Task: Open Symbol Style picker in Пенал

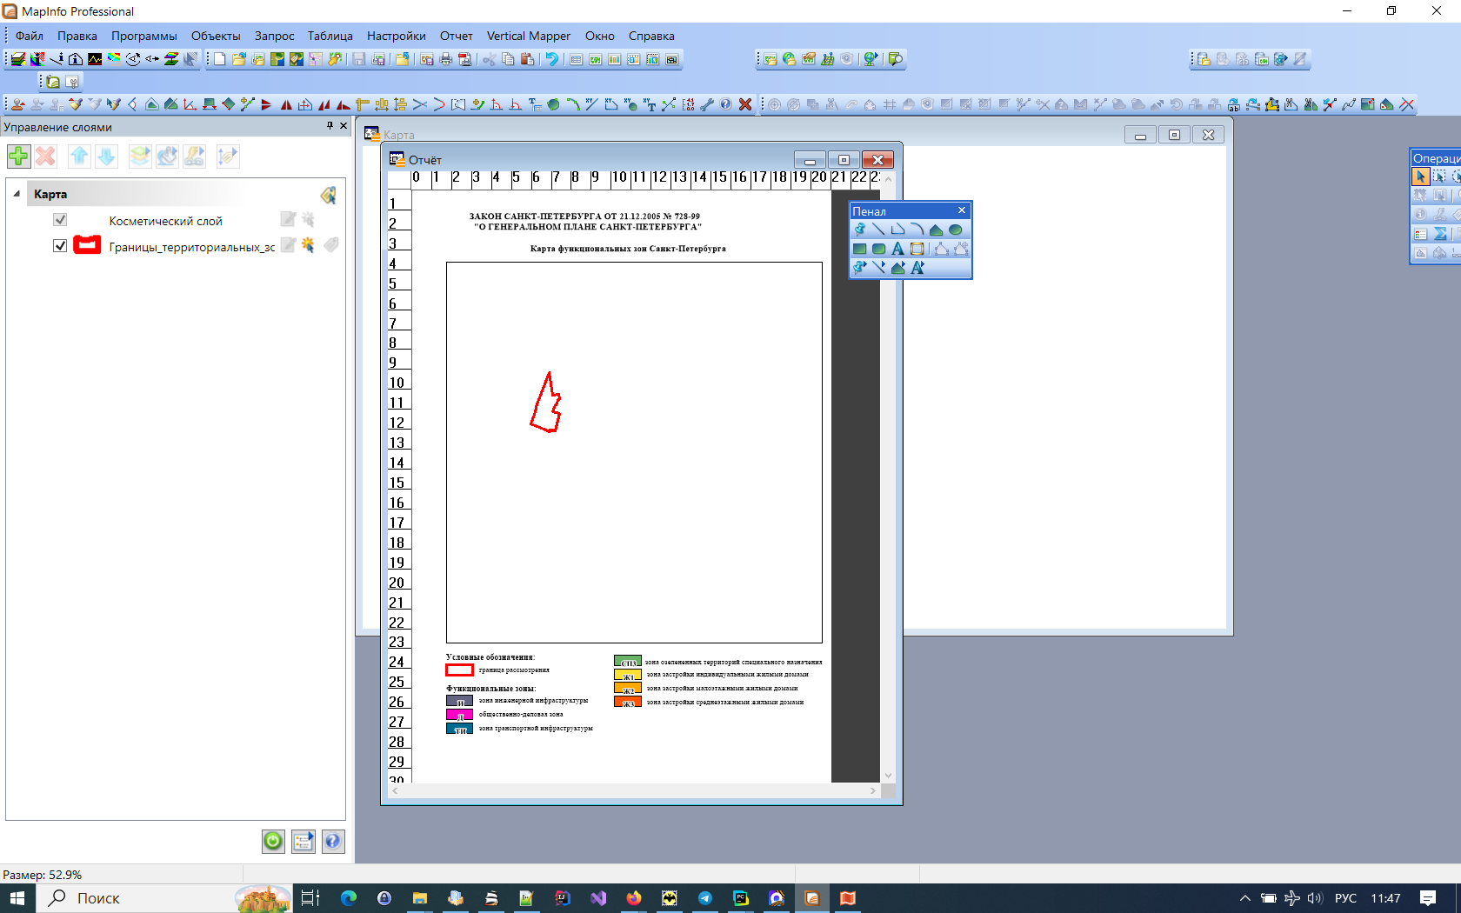Action: click(859, 268)
